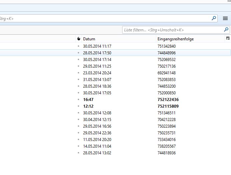Click order number 752000850

coord(167,93)
